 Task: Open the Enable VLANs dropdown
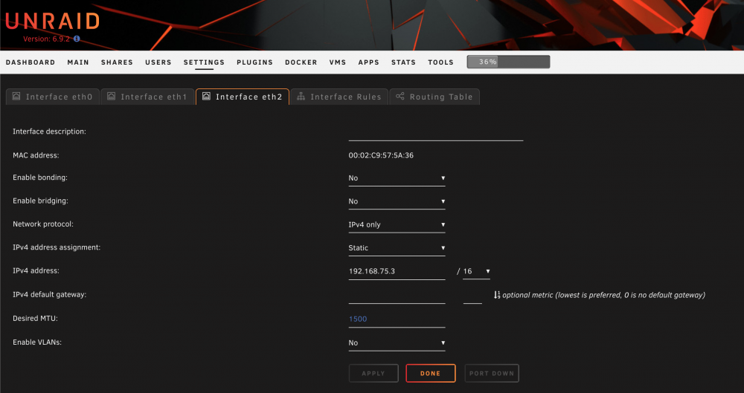click(x=397, y=342)
